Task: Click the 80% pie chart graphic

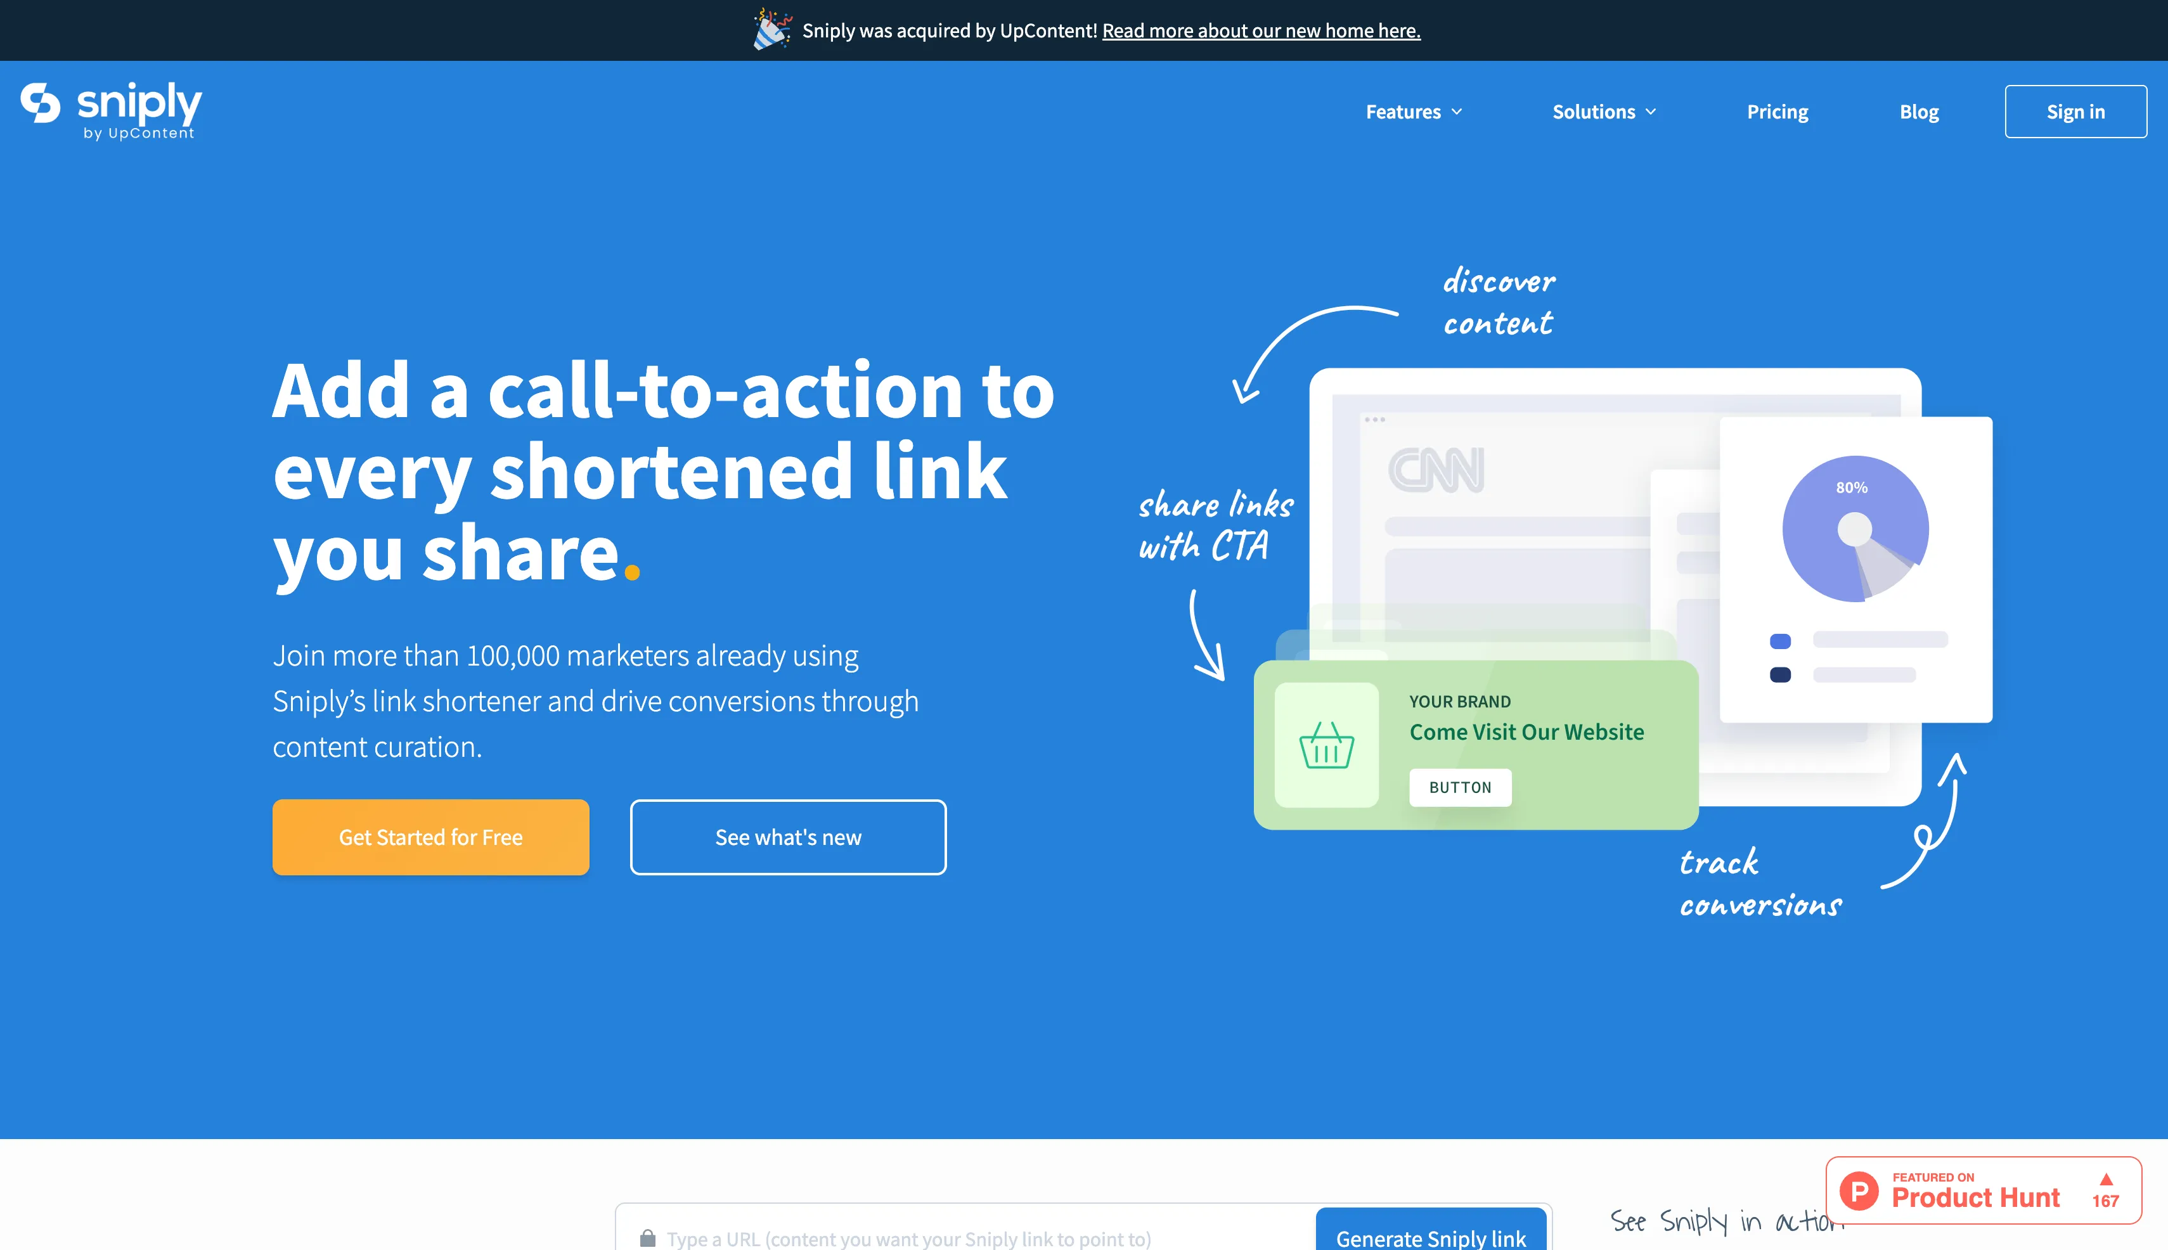Action: [1855, 529]
